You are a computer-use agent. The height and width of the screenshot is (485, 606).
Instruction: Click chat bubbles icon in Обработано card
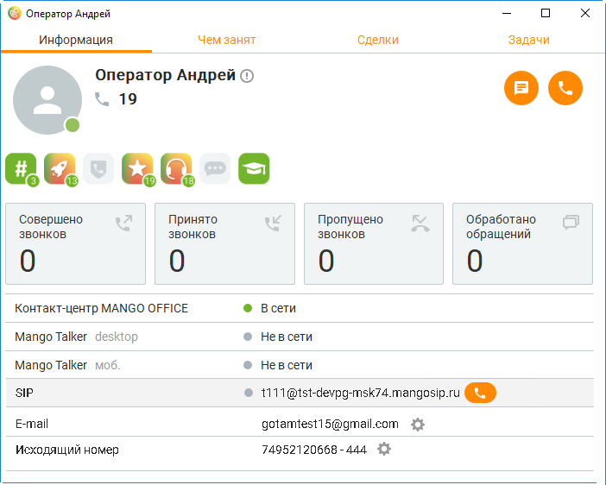point(571,223)
